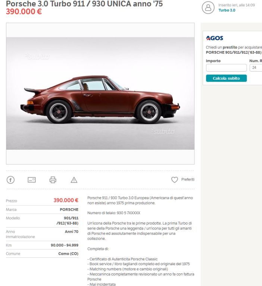Screen dimensions: 262x286
Task: Click the listing title heading
Action: click(84, 4)
